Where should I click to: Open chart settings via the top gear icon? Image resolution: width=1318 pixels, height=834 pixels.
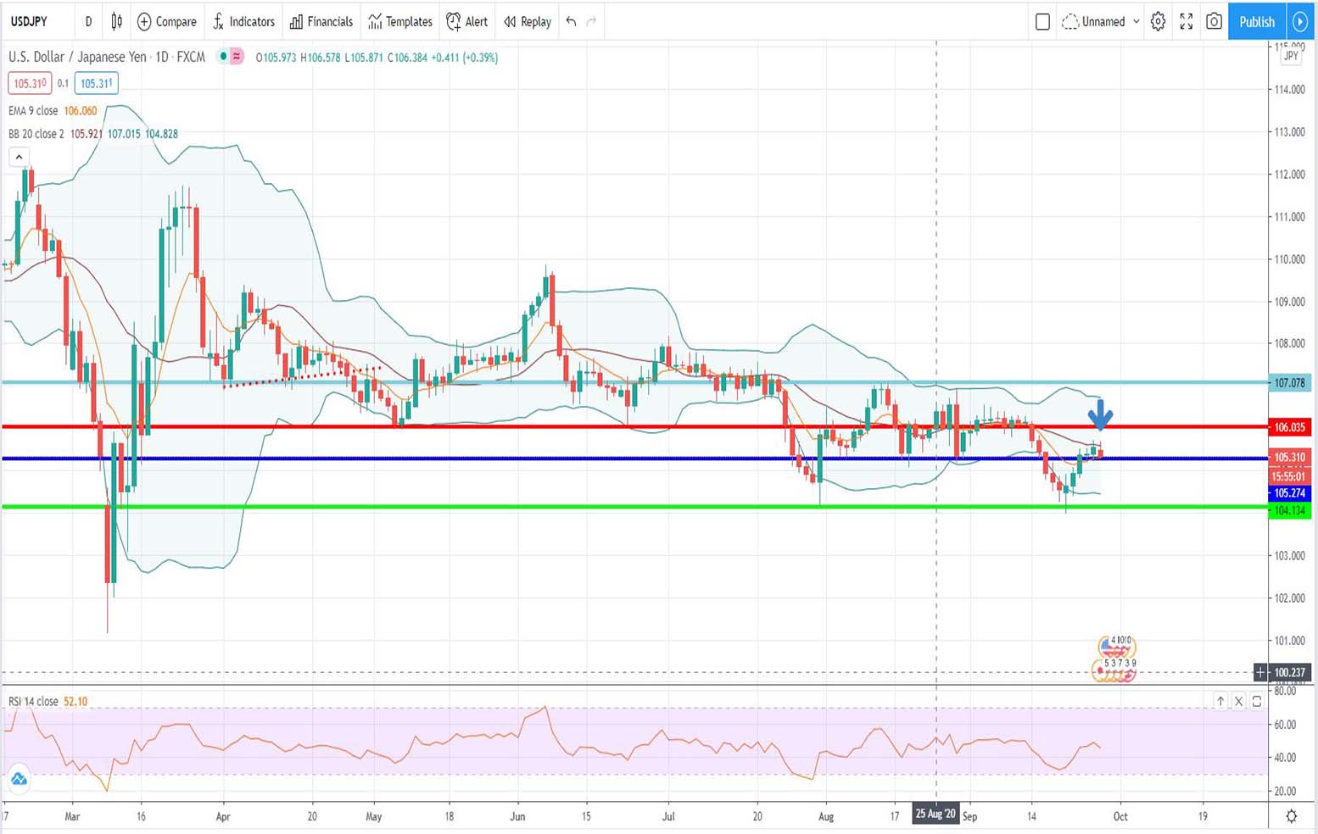pos(1158,21)
